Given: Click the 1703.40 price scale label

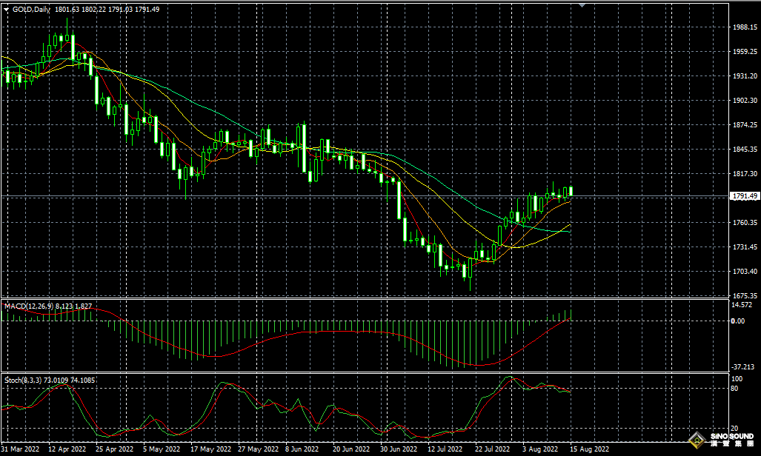Looking at the screenshot, I should coord(743,272).
